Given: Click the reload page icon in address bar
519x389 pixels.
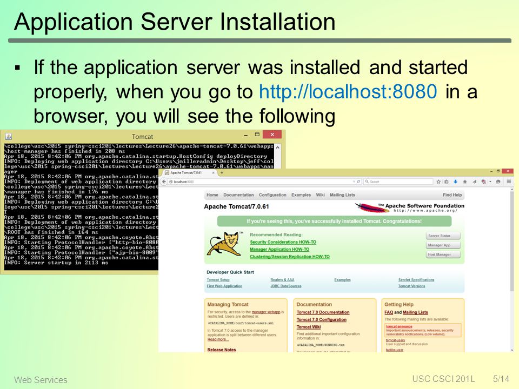Looking at the screenshot, I should [358, 182].
